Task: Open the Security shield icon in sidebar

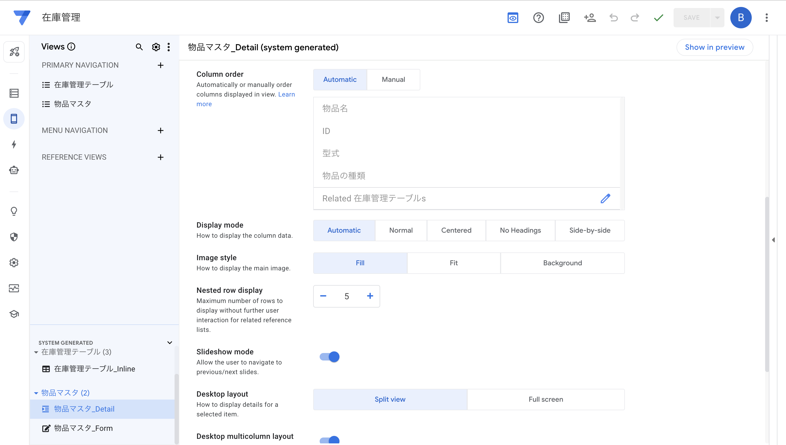Action: 14,237
